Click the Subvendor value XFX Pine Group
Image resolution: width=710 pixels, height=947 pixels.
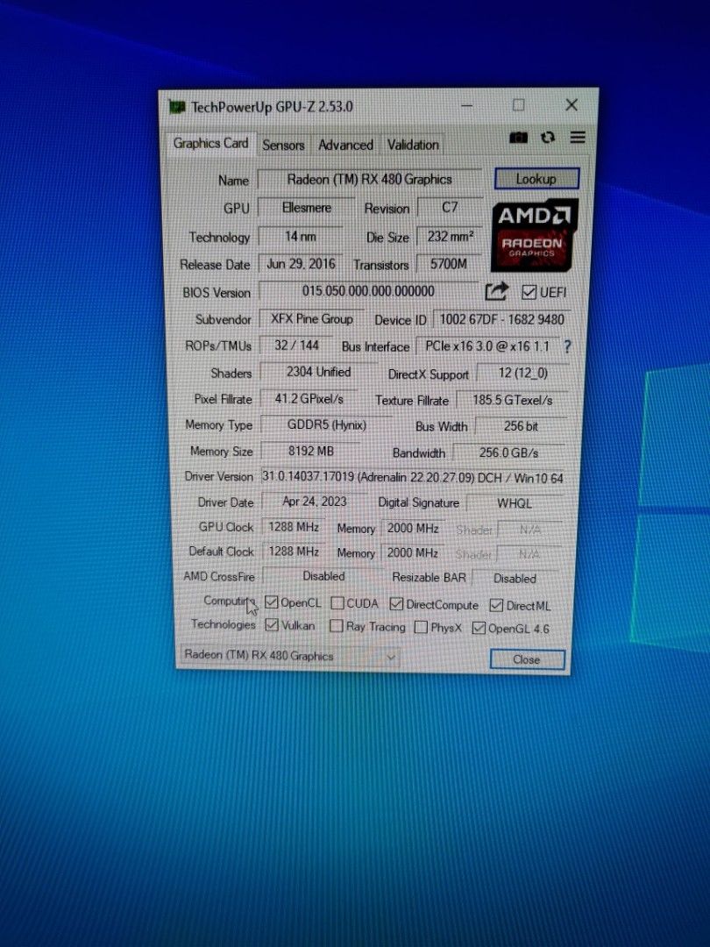pyautogui.click(x=311, y=318)
